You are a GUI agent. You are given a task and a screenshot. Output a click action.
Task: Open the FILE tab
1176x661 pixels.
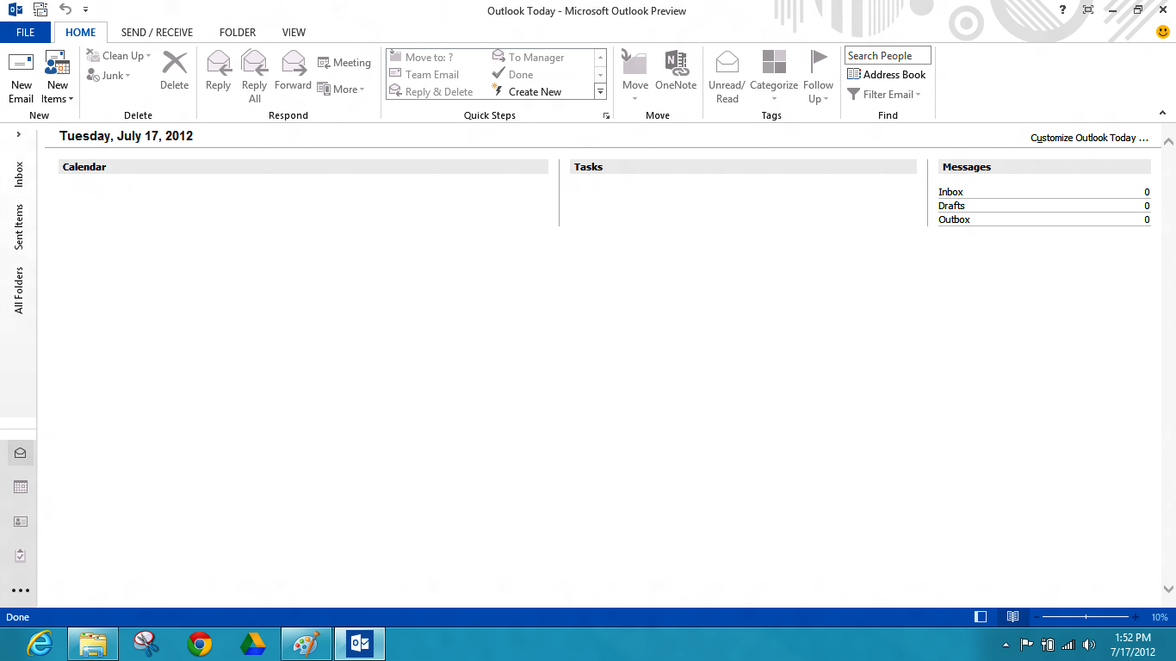click(26, 33)
